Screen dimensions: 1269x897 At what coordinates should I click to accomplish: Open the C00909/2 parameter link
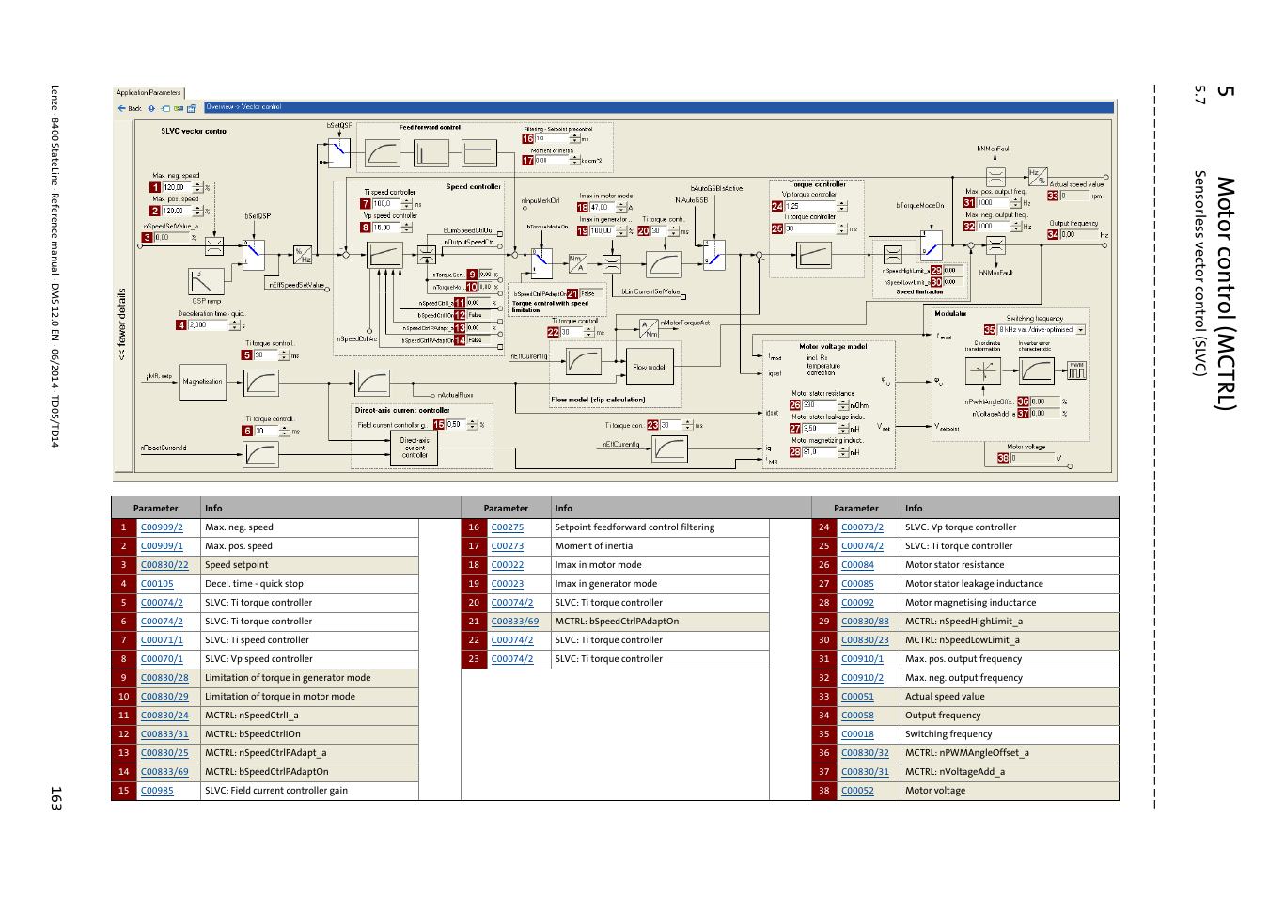(x=162, y=527)
